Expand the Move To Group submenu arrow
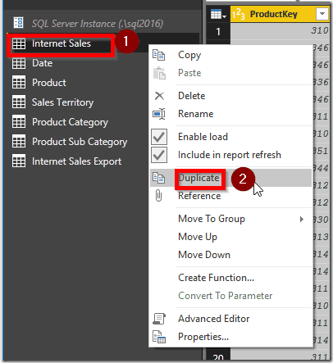This screenshot has height=363, width=333. [x=302, y=219]
